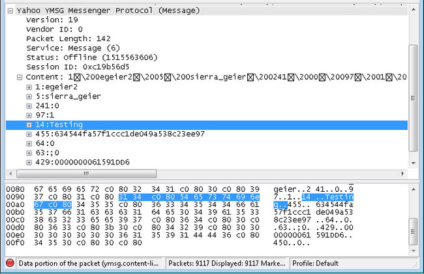Expand the 97:1 entry

[29, 115]
